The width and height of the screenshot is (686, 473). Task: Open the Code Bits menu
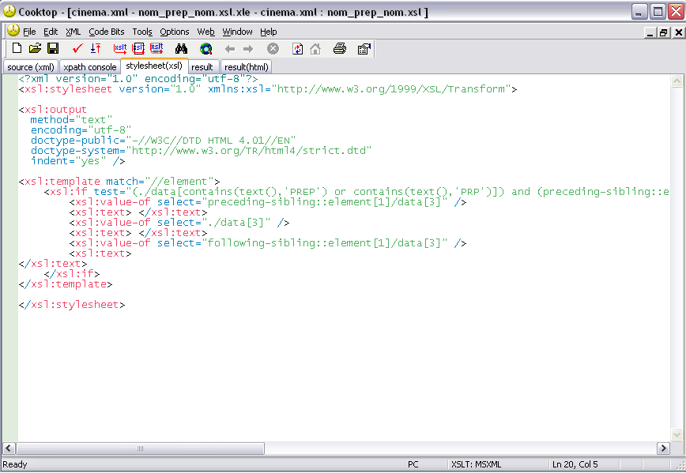(x=107, y=32)
